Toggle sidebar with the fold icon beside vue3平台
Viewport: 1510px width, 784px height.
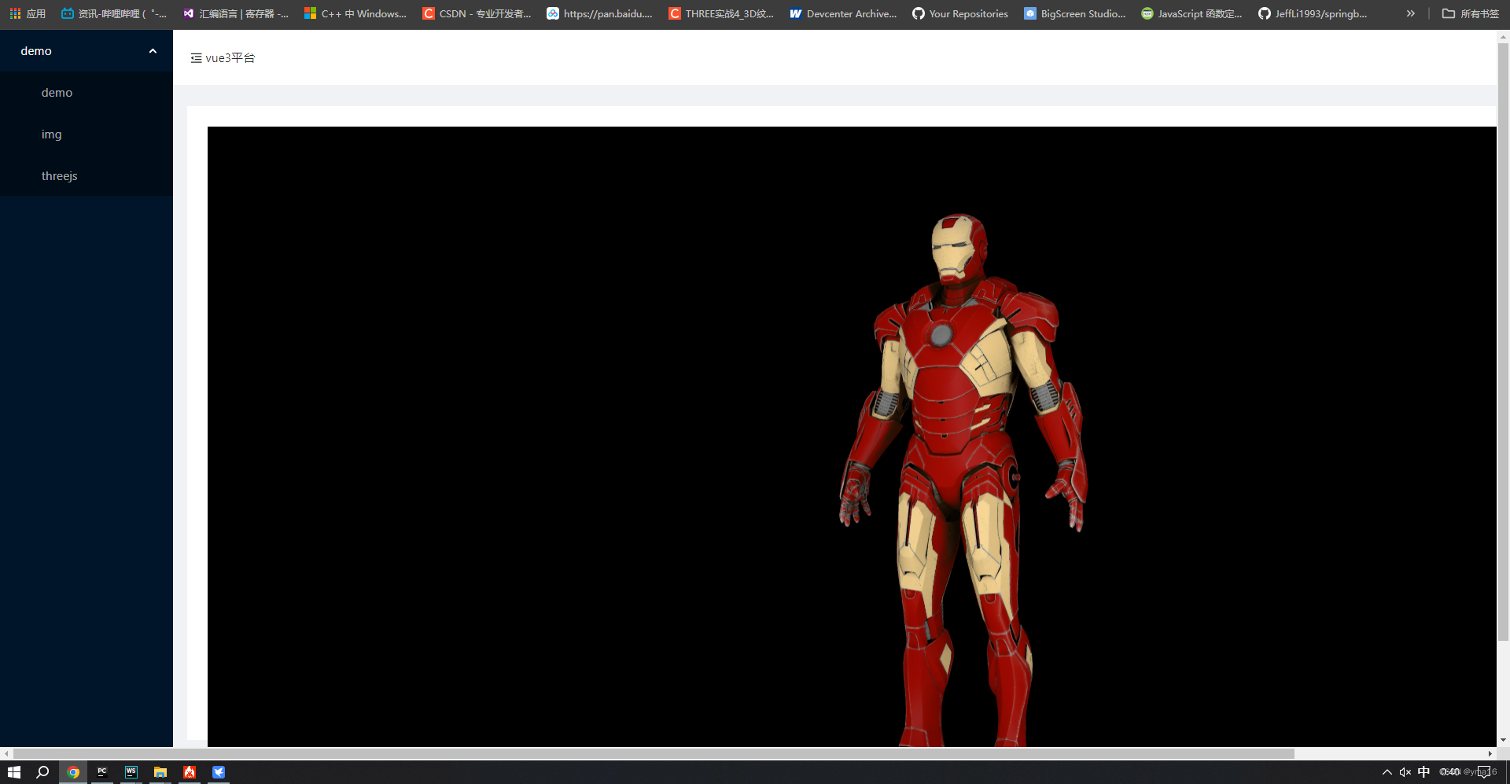coord(196,58)
